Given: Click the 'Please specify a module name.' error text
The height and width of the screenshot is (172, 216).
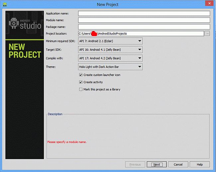Looking at the screenshot, I should tap(67, 142).
